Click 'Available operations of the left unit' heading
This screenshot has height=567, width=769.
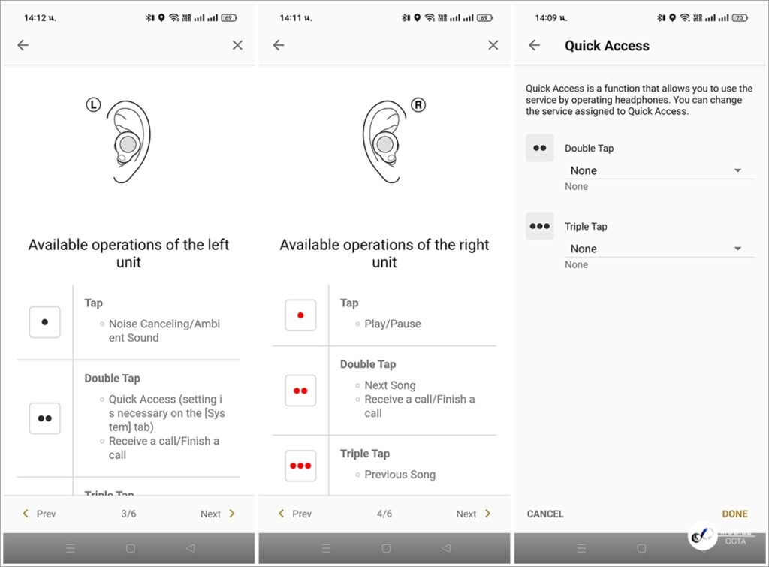pyautogui.click(x=128, y=253)
